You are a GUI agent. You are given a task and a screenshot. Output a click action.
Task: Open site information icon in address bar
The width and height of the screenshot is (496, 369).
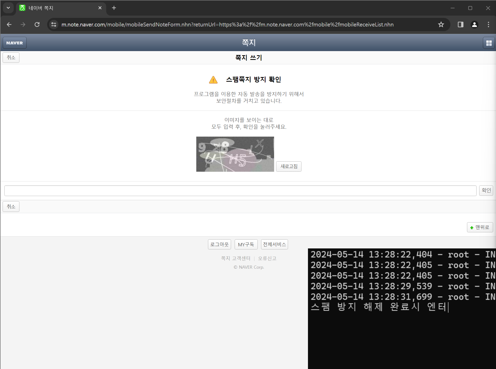tap(54, 24)
